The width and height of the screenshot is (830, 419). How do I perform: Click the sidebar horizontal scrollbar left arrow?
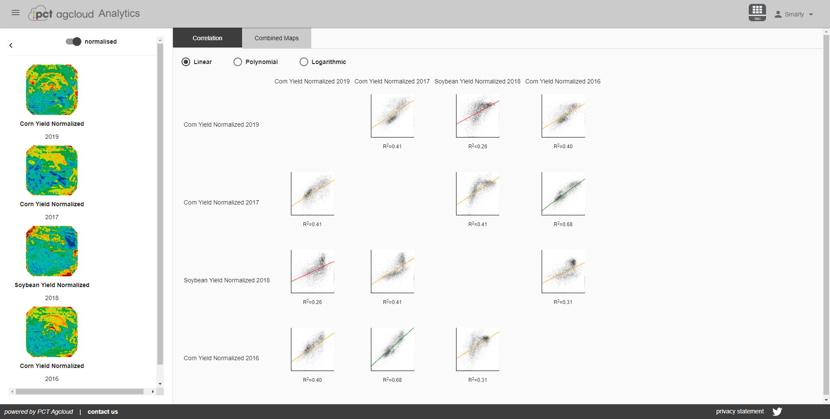point(12,391)
